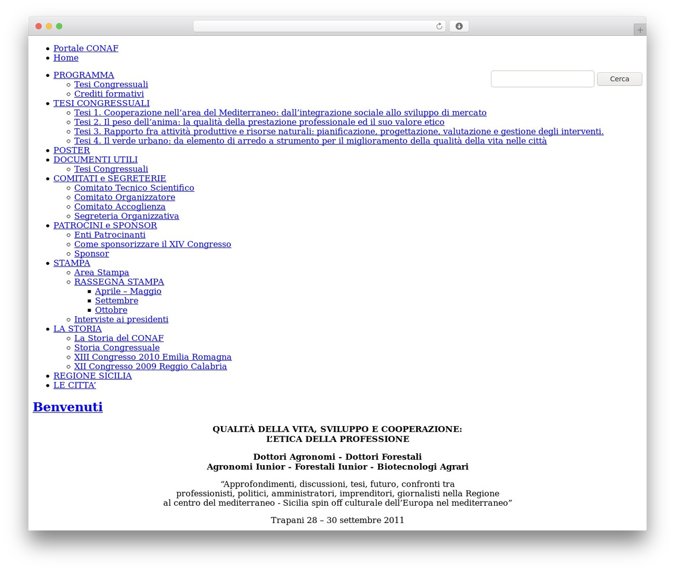Select the POSTER menu item
Viewport: 675px width, 571px height.
coord(72,150)
